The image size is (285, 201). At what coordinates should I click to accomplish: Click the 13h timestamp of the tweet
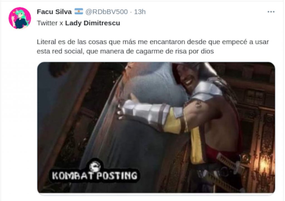point(140,12)
